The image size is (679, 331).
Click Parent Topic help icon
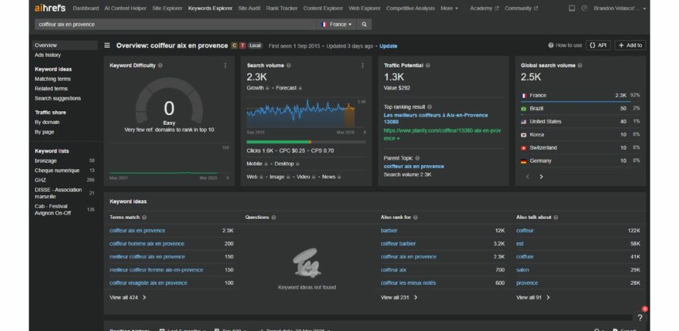click(418, 158)
